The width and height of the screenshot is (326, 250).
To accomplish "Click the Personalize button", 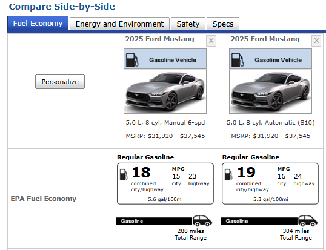I will point(60,82).
